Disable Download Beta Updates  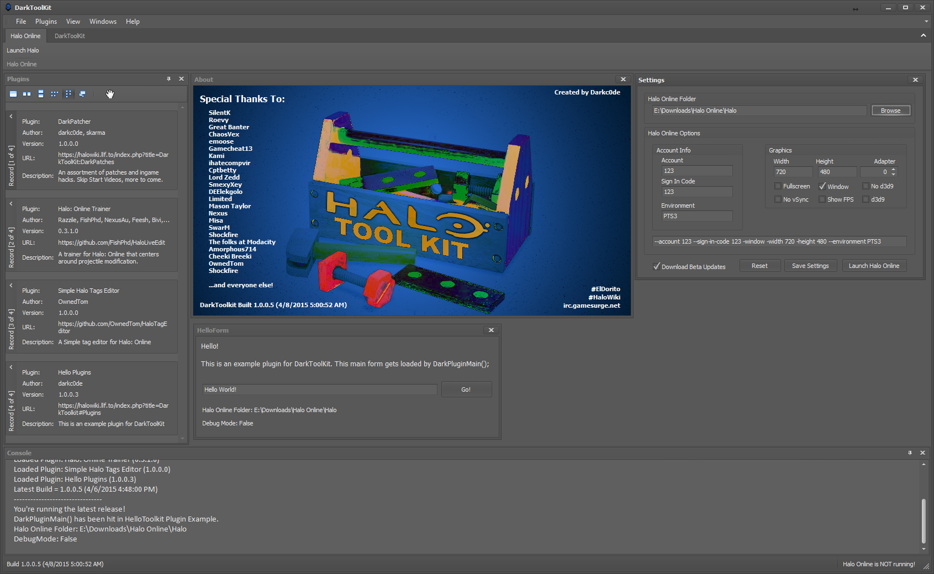coord(657,266)
